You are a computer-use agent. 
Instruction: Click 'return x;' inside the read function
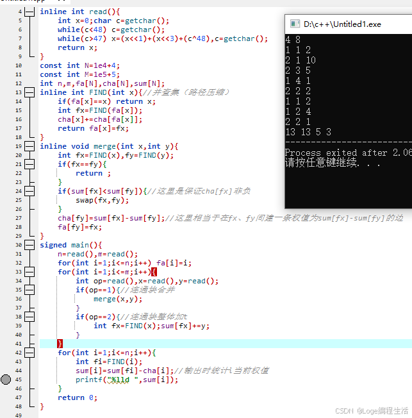point(78,47)
